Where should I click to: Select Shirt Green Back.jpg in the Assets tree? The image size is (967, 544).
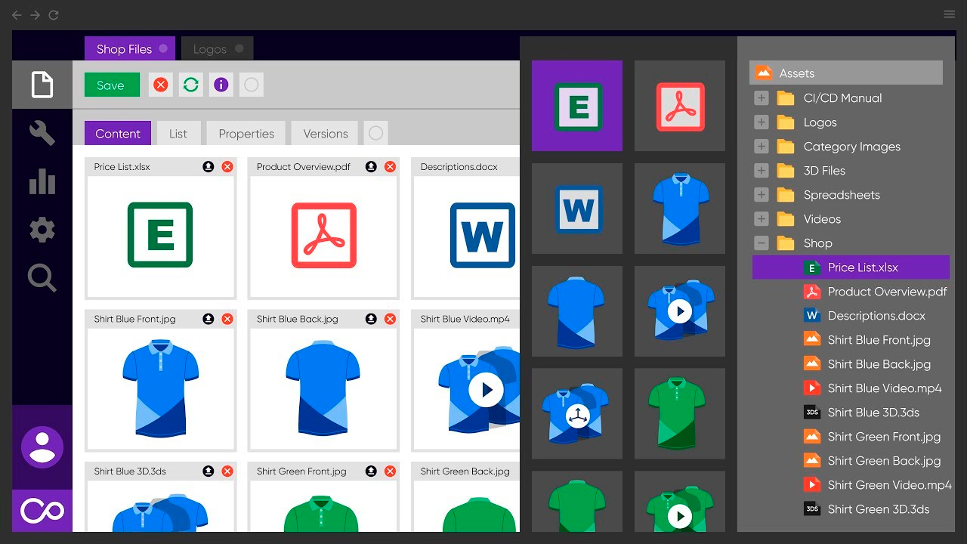point(872,461)
